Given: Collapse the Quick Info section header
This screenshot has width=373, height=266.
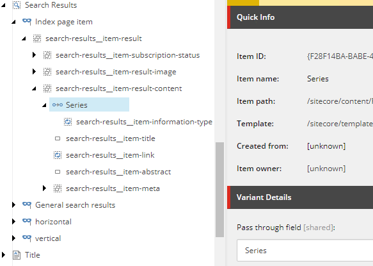Looking at the screenshot, I should point(300,17).
